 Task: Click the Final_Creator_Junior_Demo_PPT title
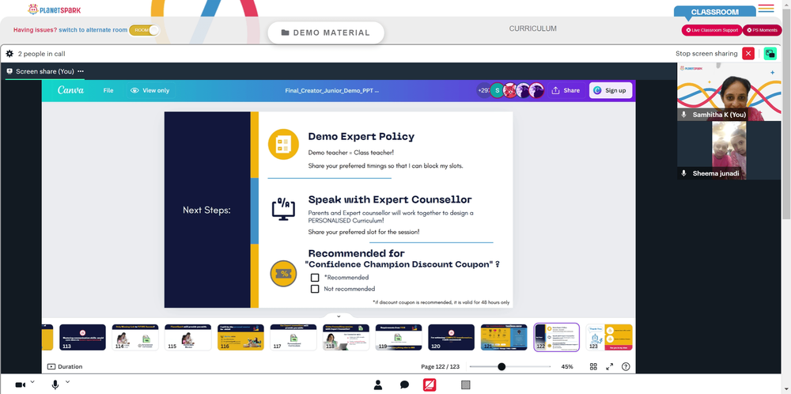click(x=331, y=91)
